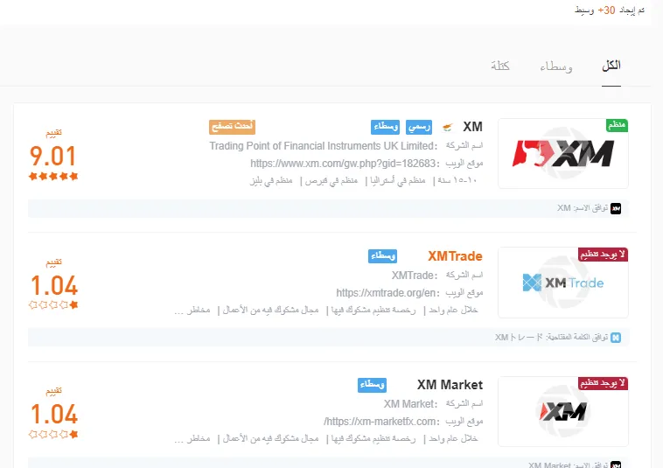Screen dimensions: 663x468
Task: Open the xm-marketfx.com website link
Action: [381, 422]
